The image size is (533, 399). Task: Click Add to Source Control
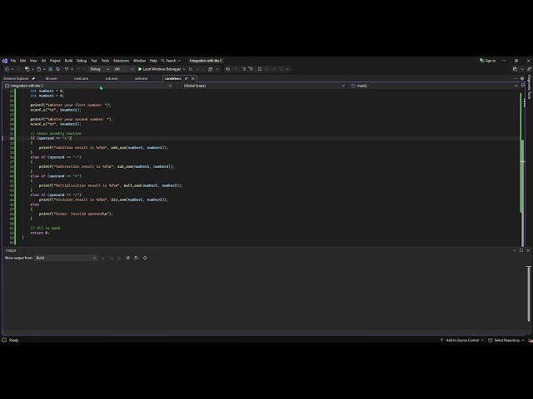point(462,340)
